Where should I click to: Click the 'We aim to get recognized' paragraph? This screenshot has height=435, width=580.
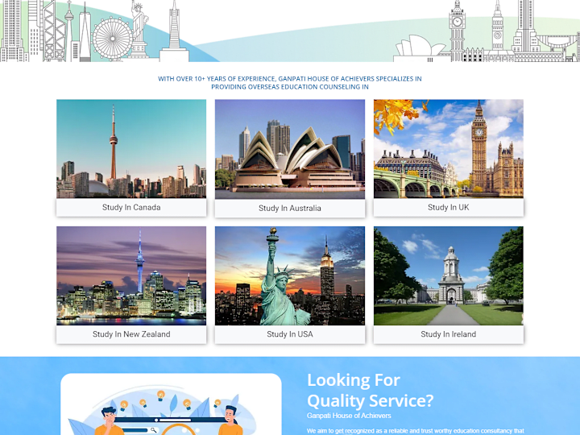416,431
